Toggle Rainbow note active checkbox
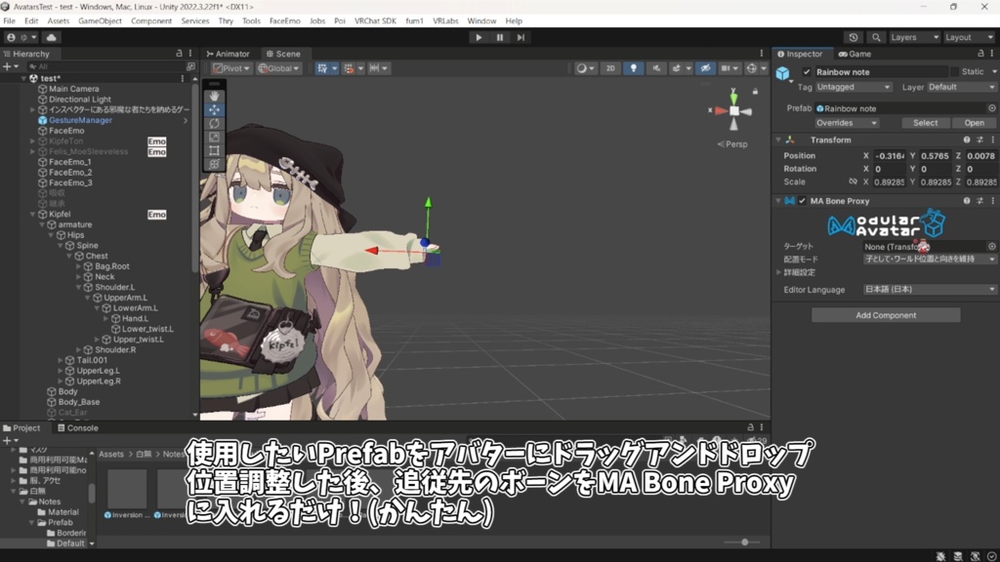This screenshot has height=562, width=1000. (807, 72)
